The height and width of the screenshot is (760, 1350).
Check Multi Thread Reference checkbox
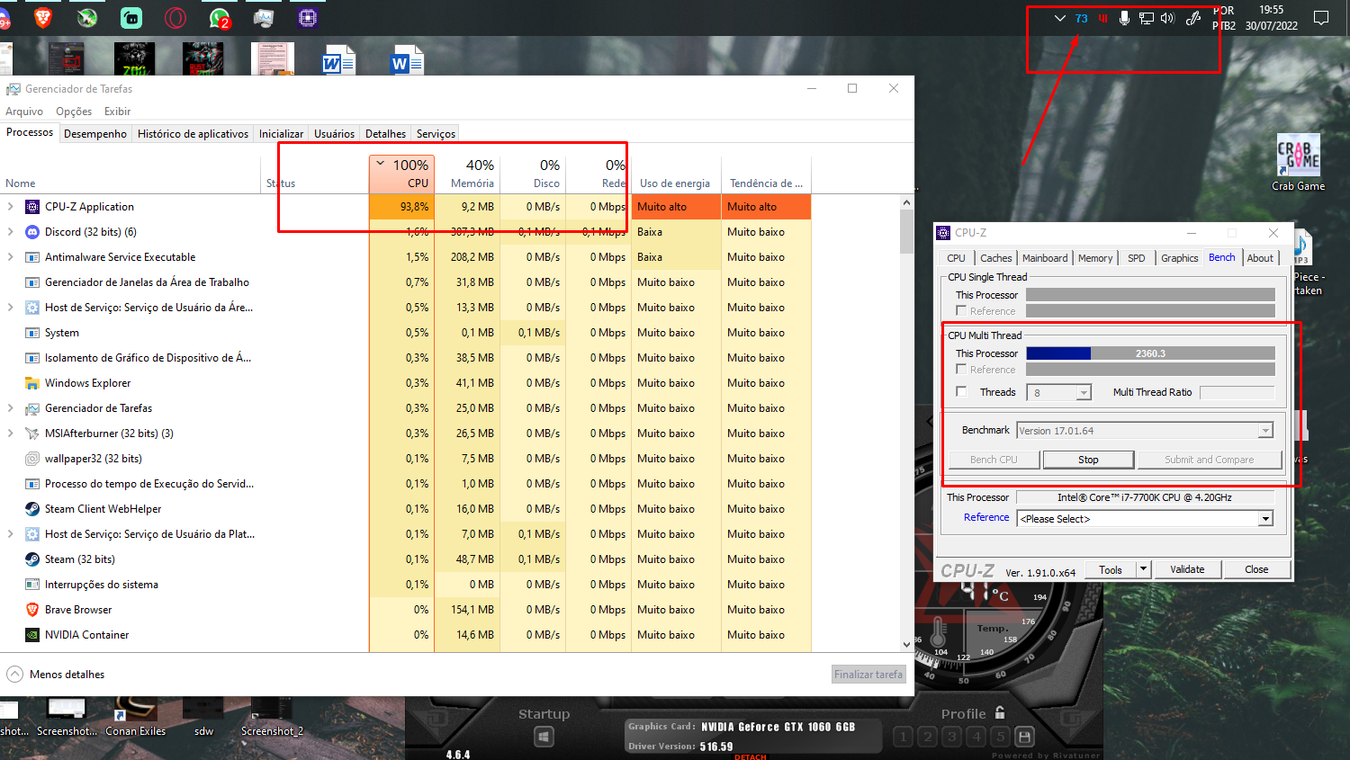(x=961, y=369)
